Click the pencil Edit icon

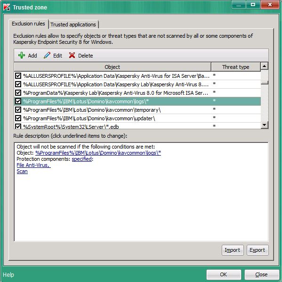(x=47, y=55)
